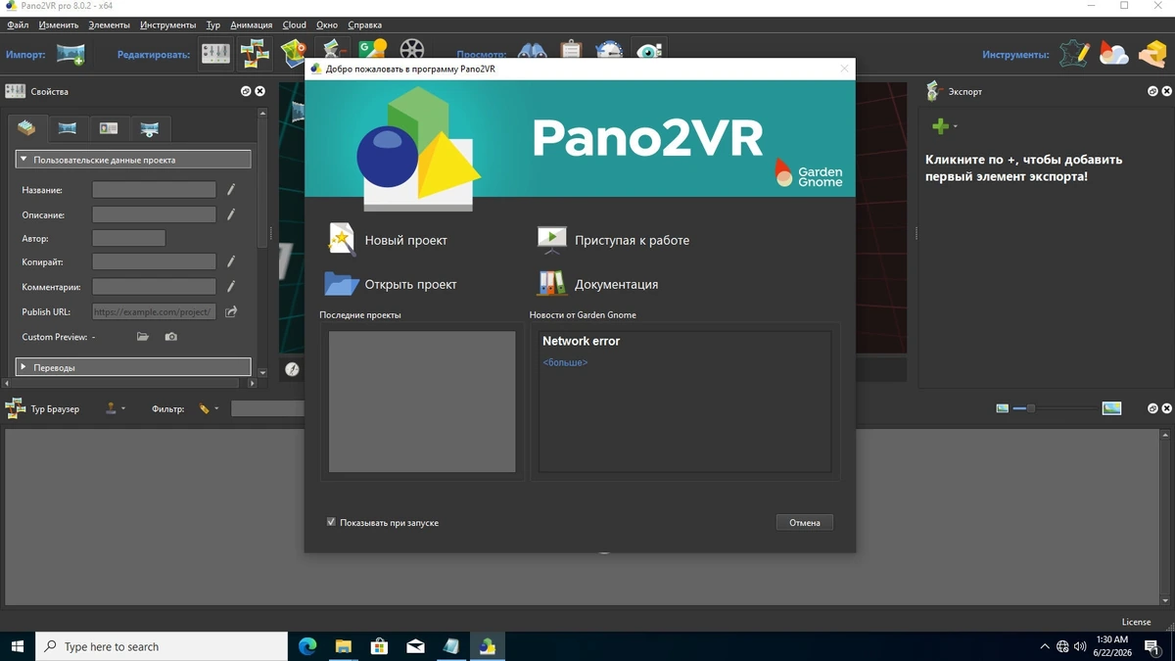Click the pencil icon next to Название
The height and width of the screenshot is (661, 1175).
click(231, 190)
